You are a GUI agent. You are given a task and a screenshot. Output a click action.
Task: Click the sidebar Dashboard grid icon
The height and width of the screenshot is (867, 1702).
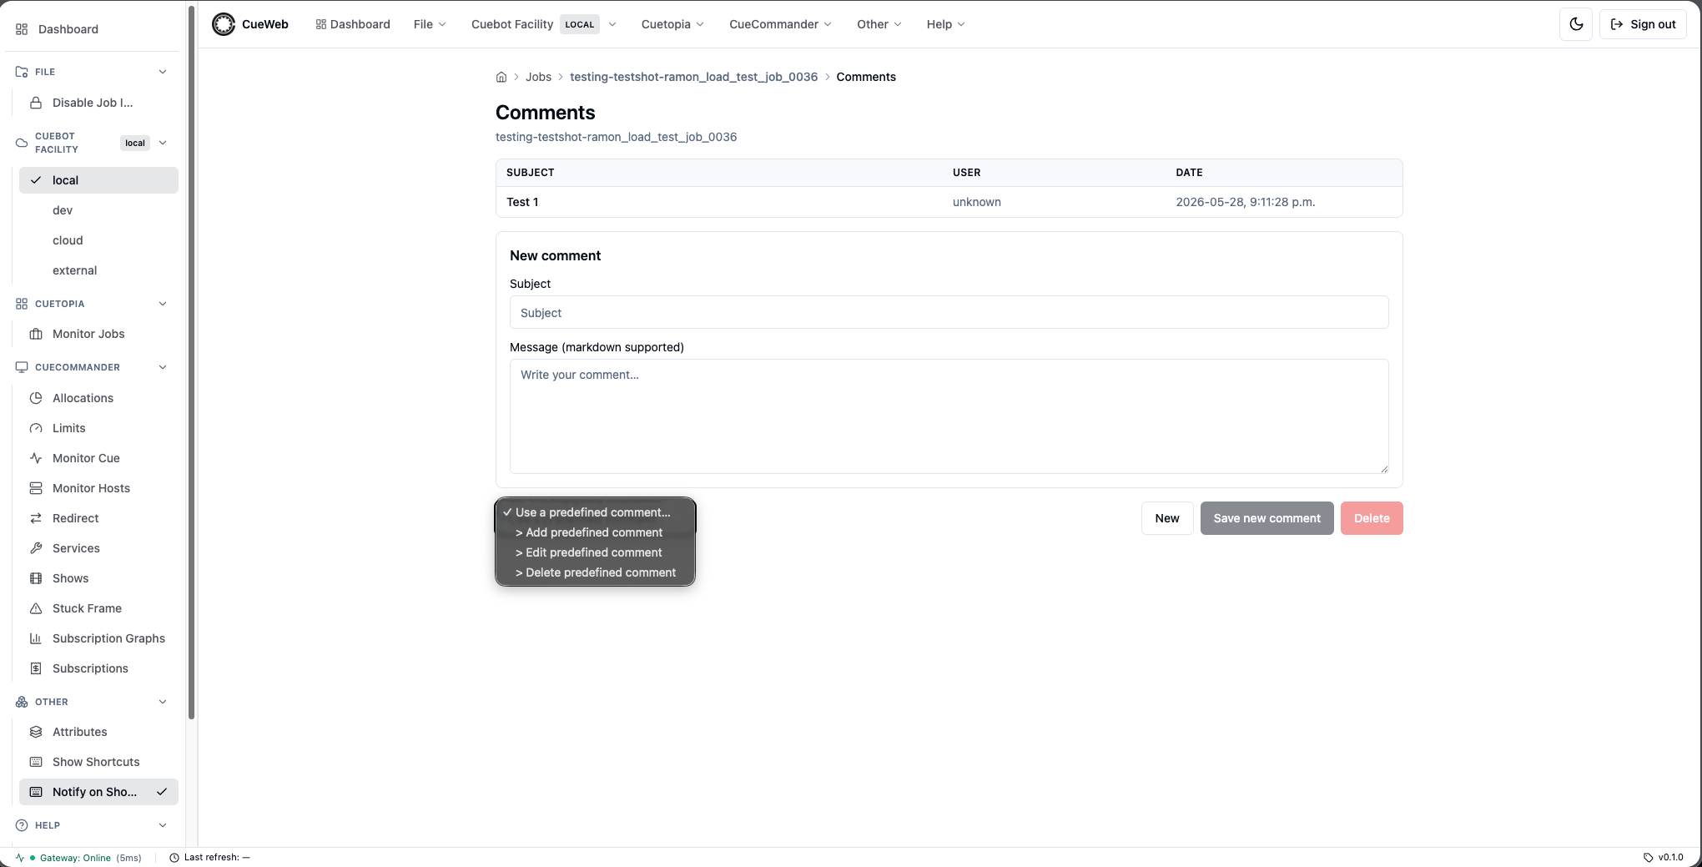click(22, 29)
